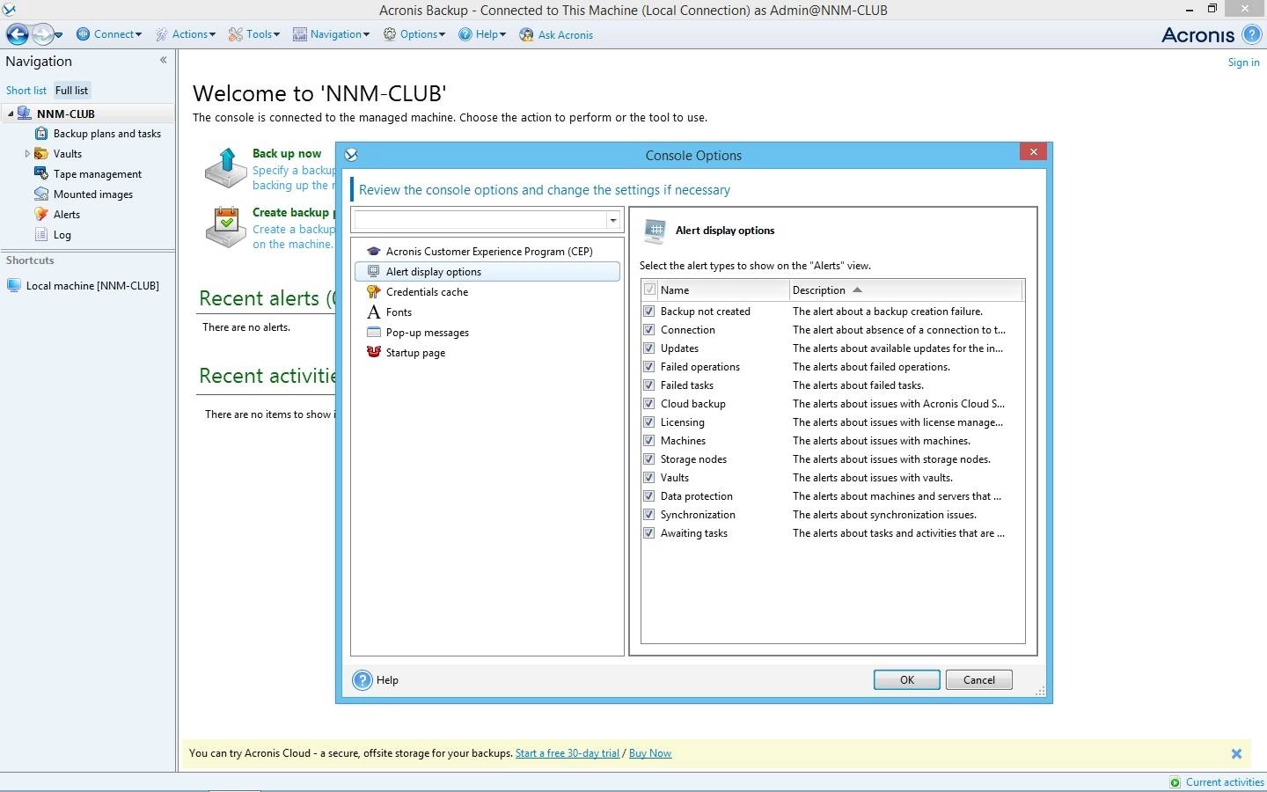Click the Alerts icon in the Navigation tree

click(41, 215)
